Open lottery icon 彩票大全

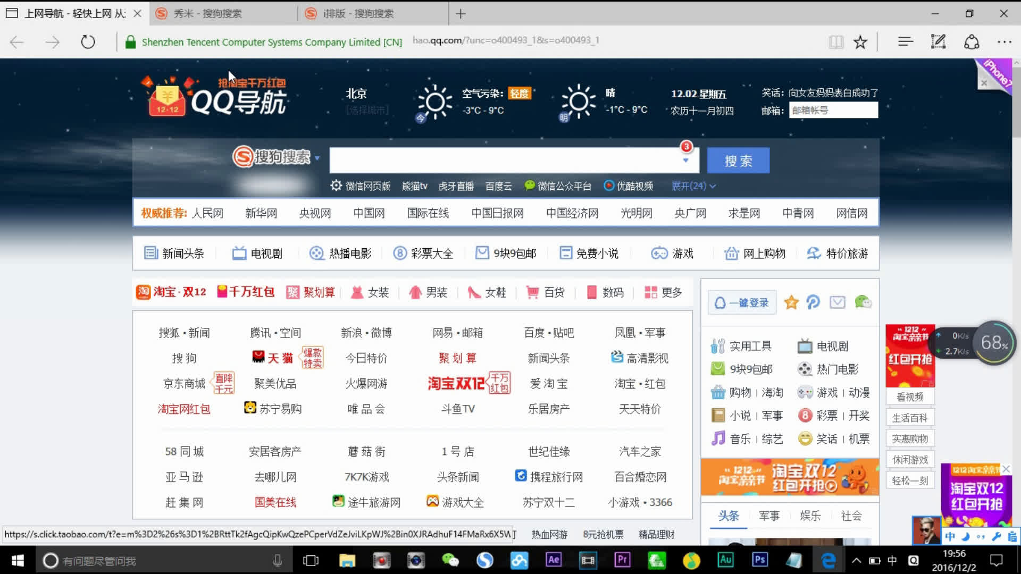coord(400,253)
